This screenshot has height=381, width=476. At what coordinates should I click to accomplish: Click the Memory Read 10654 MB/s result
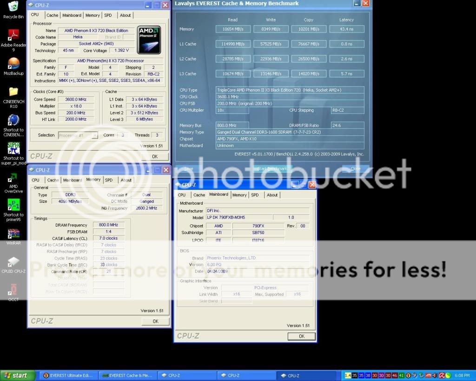point(233,29)
